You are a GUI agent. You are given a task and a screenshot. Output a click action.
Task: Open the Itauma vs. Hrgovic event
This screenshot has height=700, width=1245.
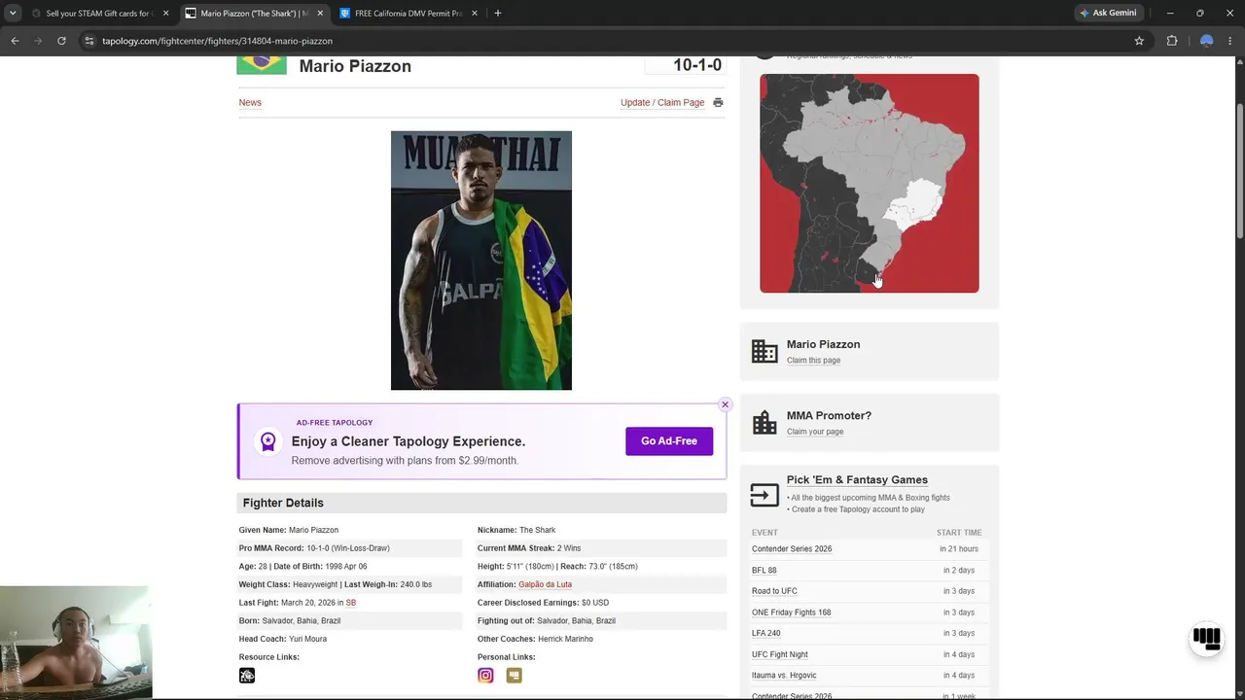(784, 676)
